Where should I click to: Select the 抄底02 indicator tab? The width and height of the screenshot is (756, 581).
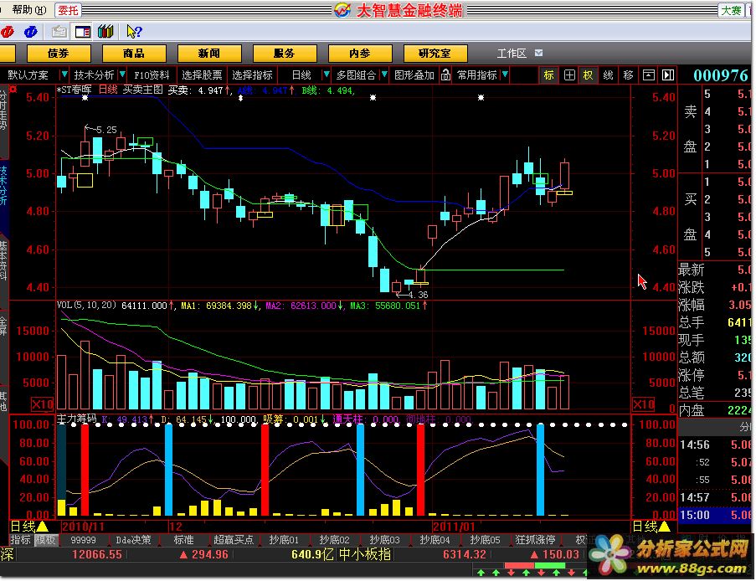[334, 540]
